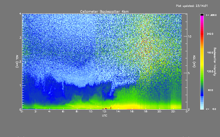Click the final '0:' label after 22:
The image size is (220, 137).
[x=187, y=112]
